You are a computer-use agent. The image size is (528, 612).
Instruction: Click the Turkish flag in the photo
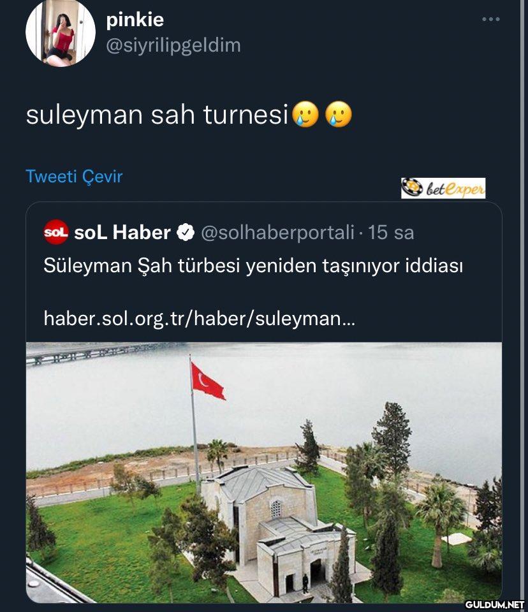coord(207,381)
